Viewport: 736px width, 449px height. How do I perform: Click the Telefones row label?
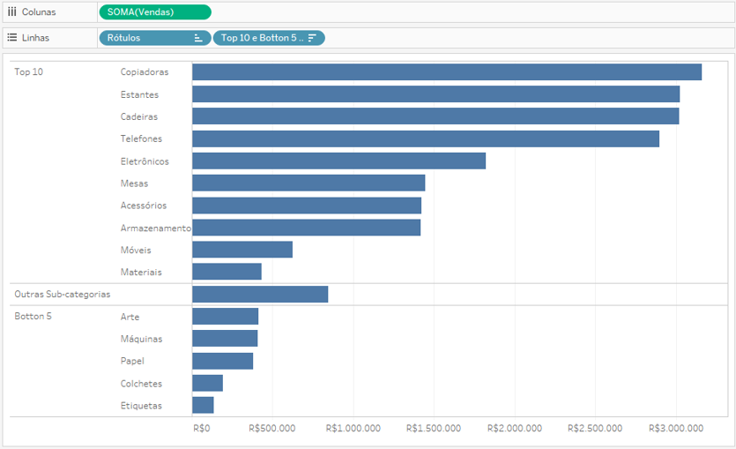(x=141, y=138)
